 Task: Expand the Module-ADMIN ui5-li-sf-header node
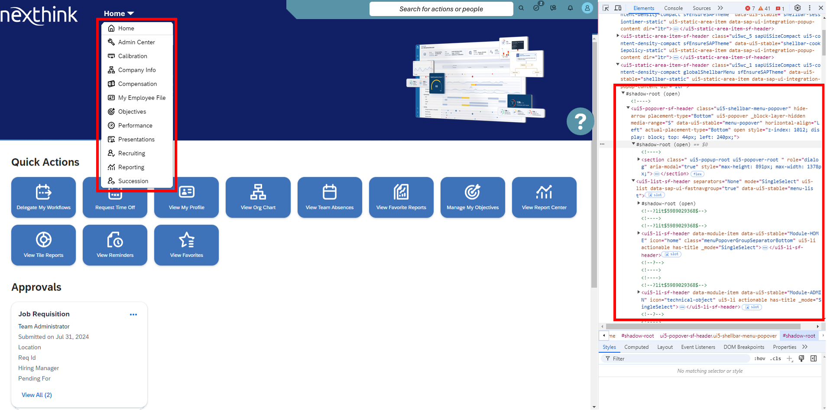(x=639, y=292)
